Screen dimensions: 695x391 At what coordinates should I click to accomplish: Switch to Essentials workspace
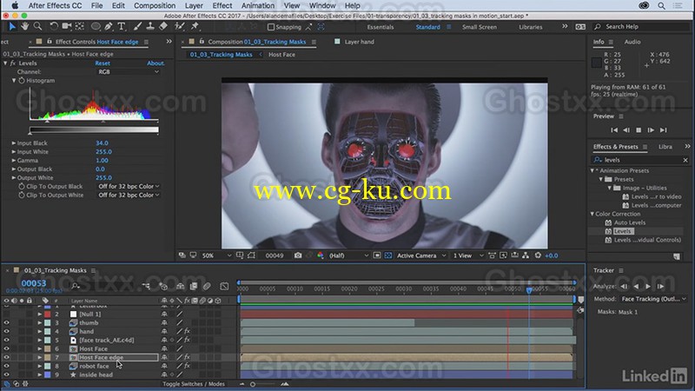(381, 27)
